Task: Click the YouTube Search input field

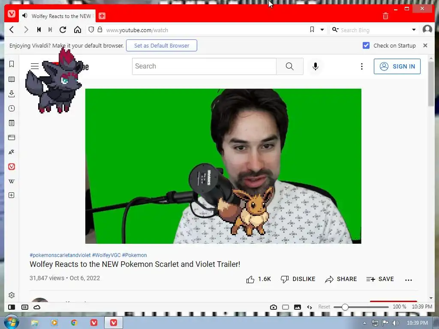Action: point(204,66)
